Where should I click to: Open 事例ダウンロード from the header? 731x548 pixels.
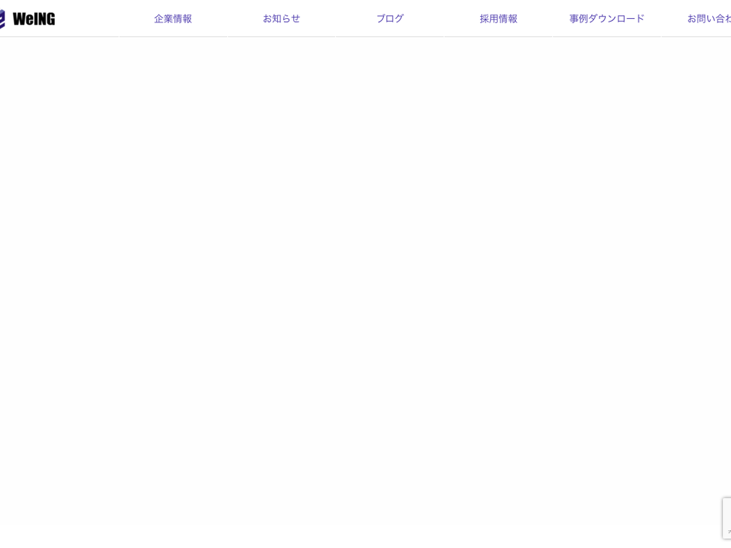click(607, 18)
